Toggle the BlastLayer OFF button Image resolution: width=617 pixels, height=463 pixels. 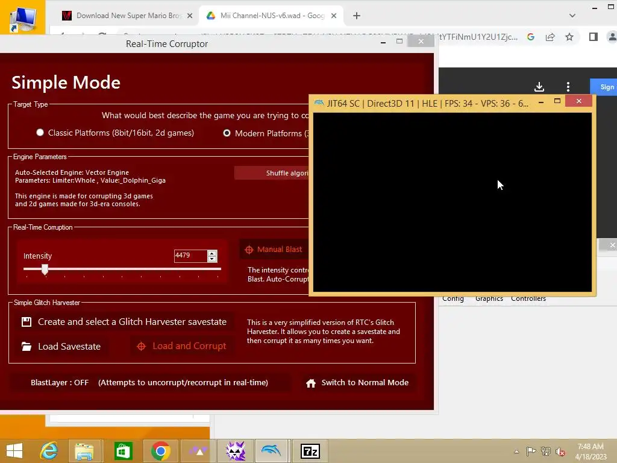point(149,383)
